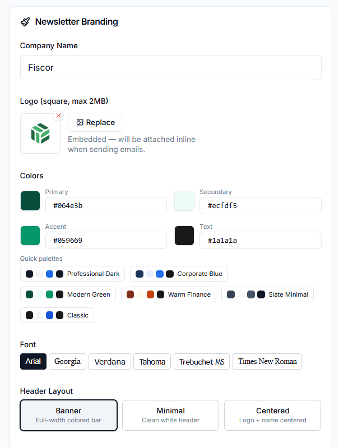Click the Newsletter Branding paintbrush icon
339x447 pixels.
coord(25,22)
